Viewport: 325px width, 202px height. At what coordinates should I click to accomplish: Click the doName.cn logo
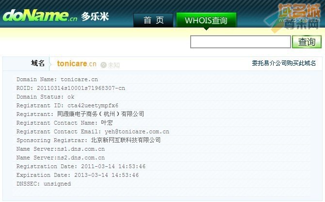[x=40, y=15]
